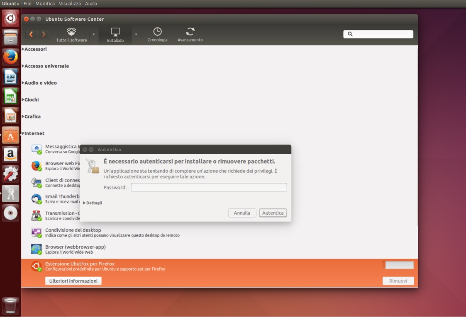Image resolution: width=466 pixels, height=317 pixels.
Task: Open the Ubuntu Dash launcher icon
Action: [10, 18]
